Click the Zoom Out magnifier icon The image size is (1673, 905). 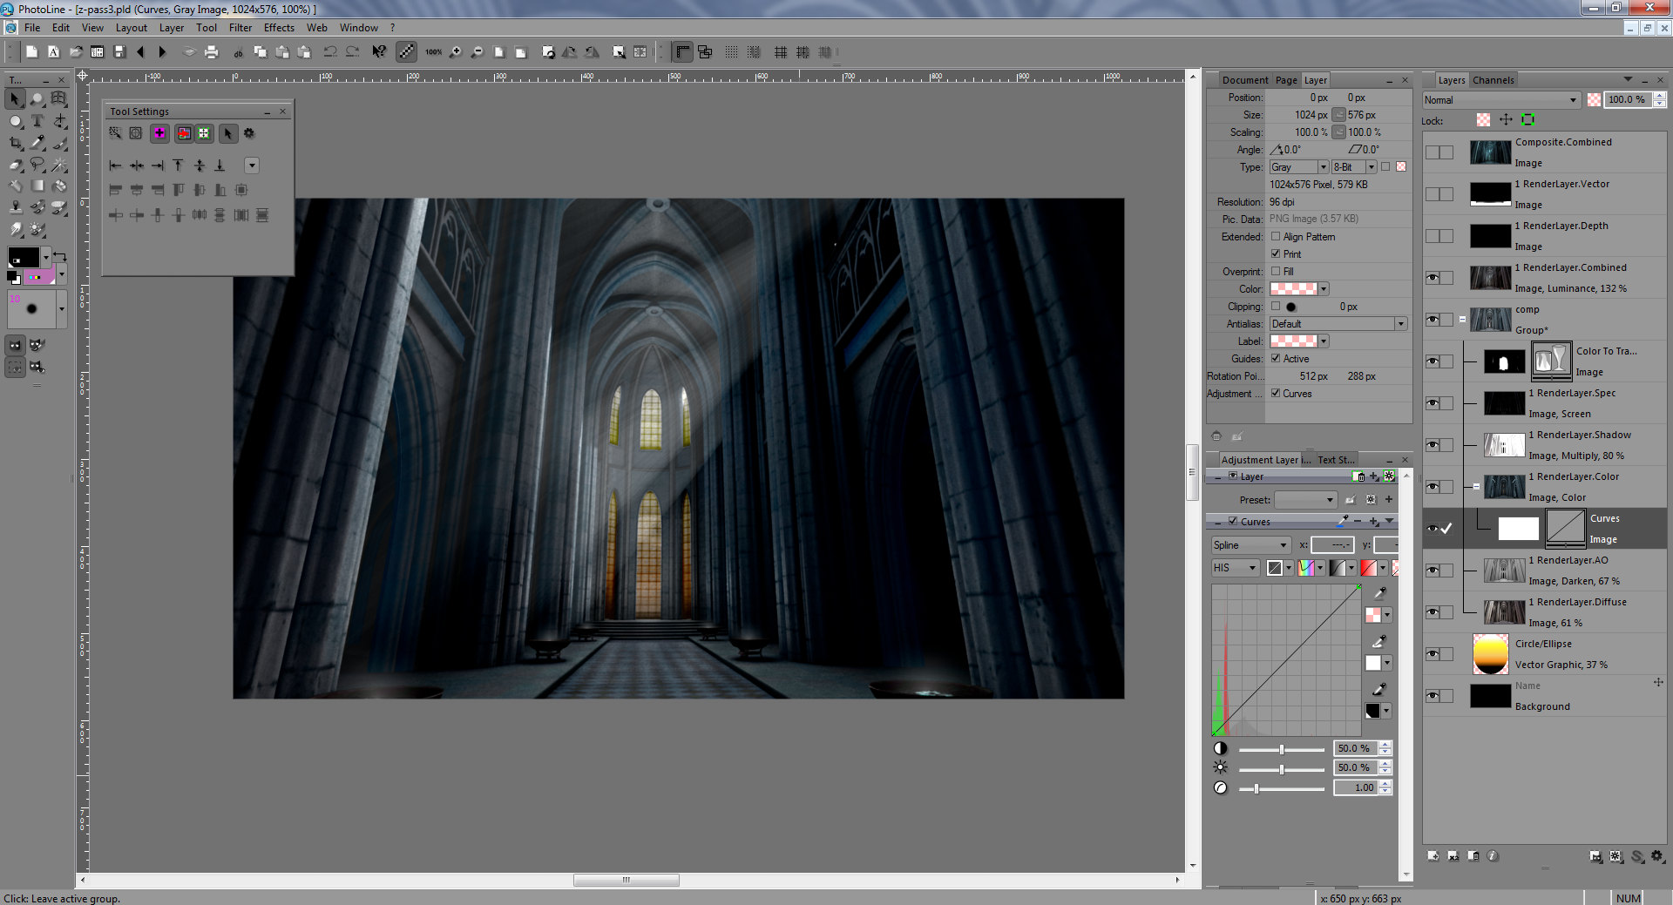[477, 52]
